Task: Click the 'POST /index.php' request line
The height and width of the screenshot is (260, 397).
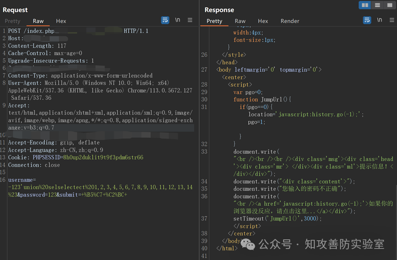Action: click(x=31, y=31)
